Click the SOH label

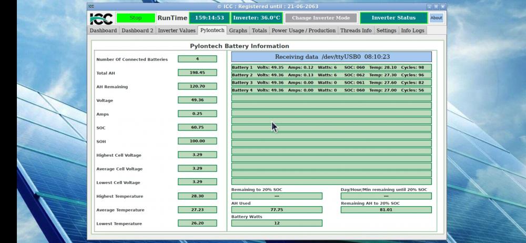pos(101,141)
